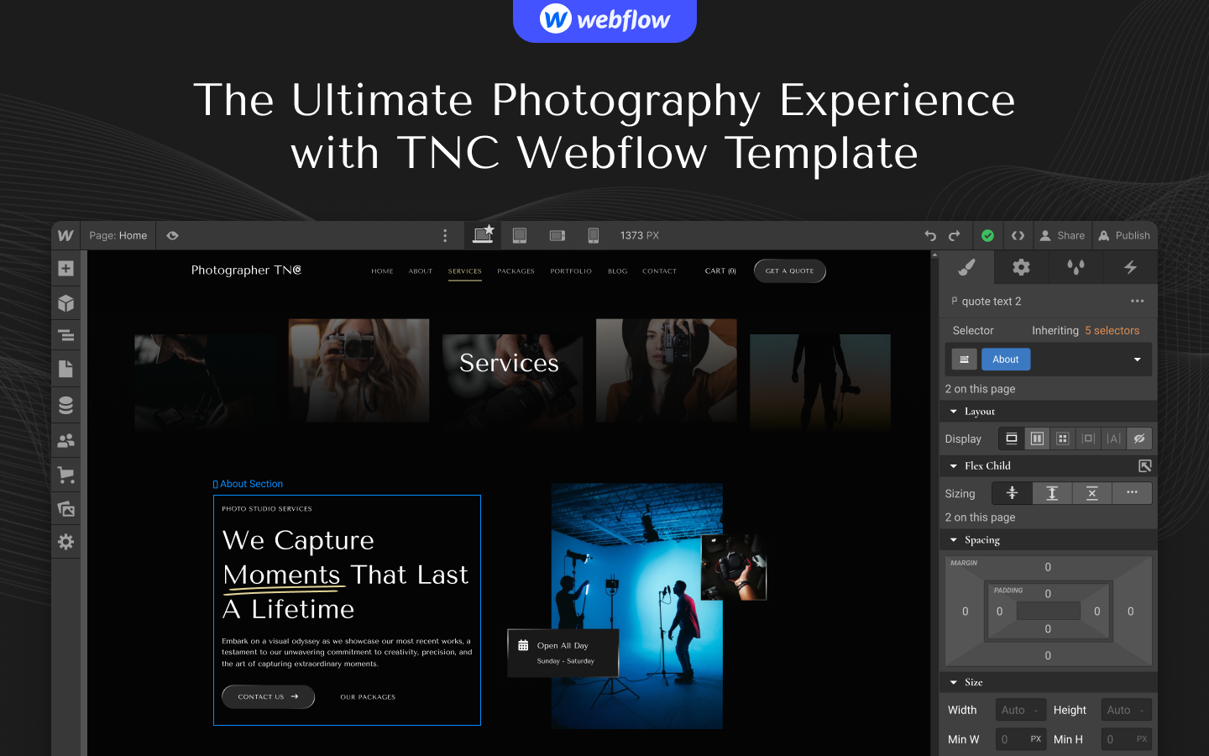The width and height of the screenshot is (1209, 756).
Task: Open the Navigator panel
Action: click(65, 334)
